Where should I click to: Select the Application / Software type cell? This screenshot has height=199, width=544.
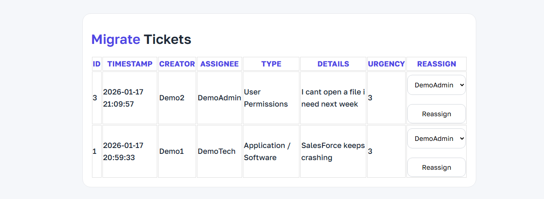[267, 151]
